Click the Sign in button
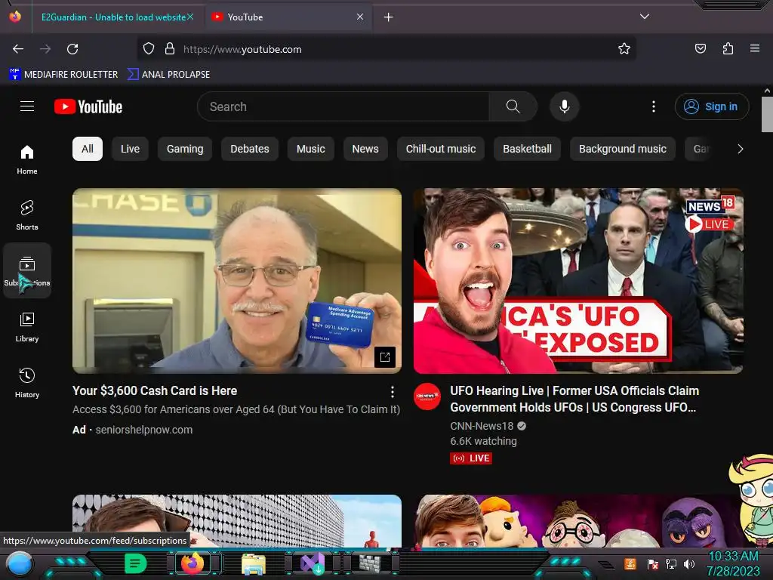The width and height of the screenshot is (773, 580). [712, 106]
